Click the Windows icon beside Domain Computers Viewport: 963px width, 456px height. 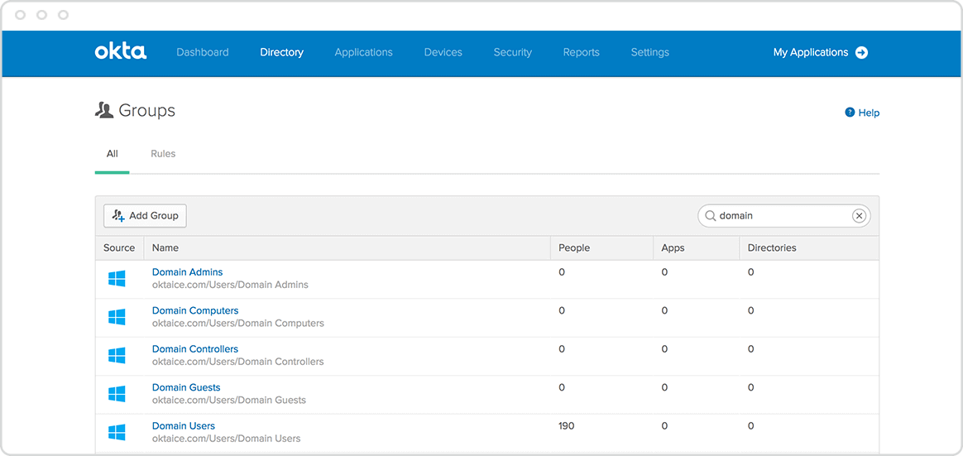117,317
